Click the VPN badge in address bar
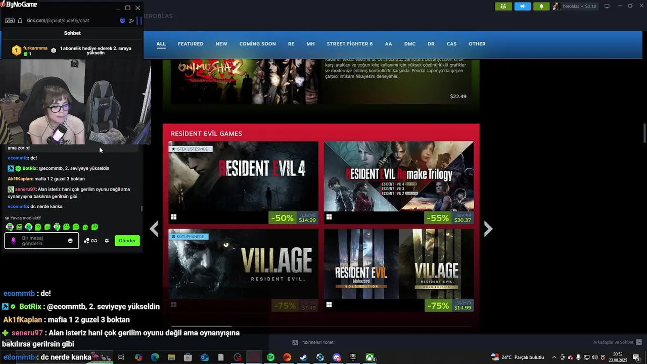Viewport: 647px width, 364px height. click(10, 21)
